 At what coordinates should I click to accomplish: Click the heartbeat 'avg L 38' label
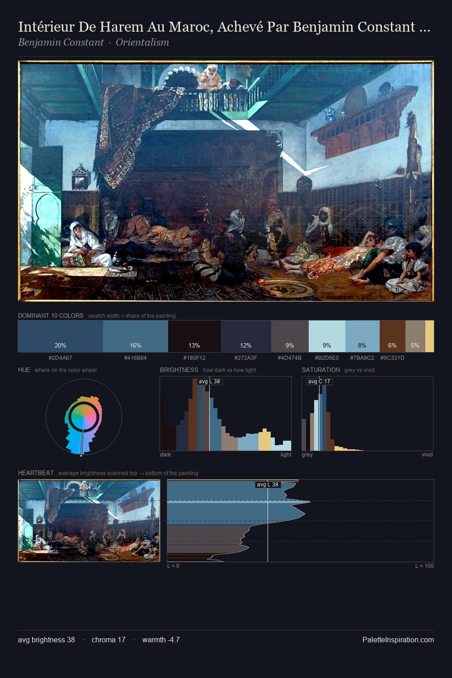pos(268,485)
